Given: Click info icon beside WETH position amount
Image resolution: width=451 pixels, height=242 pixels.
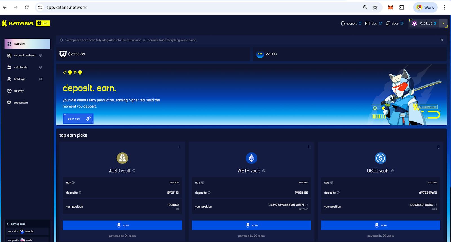Looking at the screenshot, I should click(x=306, y=205).
